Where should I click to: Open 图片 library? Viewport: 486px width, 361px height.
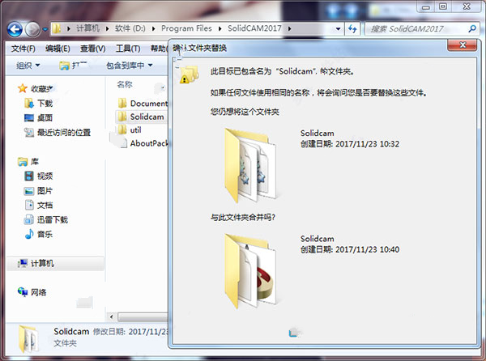click(x=45, y=191)
